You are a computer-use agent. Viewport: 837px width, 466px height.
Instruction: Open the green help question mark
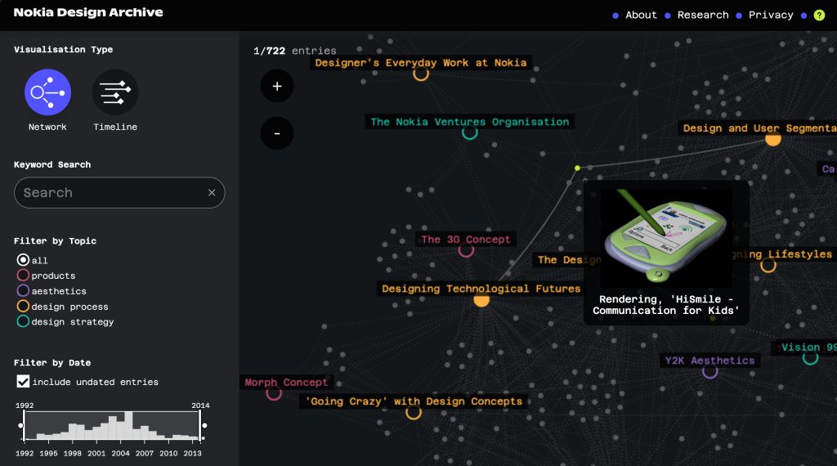(x=819, y=15)
